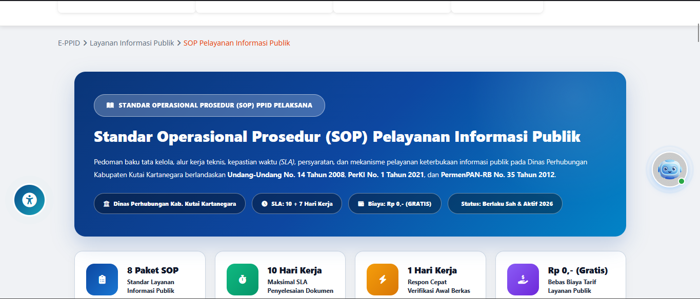Click the 10 Hari Kerja heading
700x299 pixels.
click(x=294, y=270)
